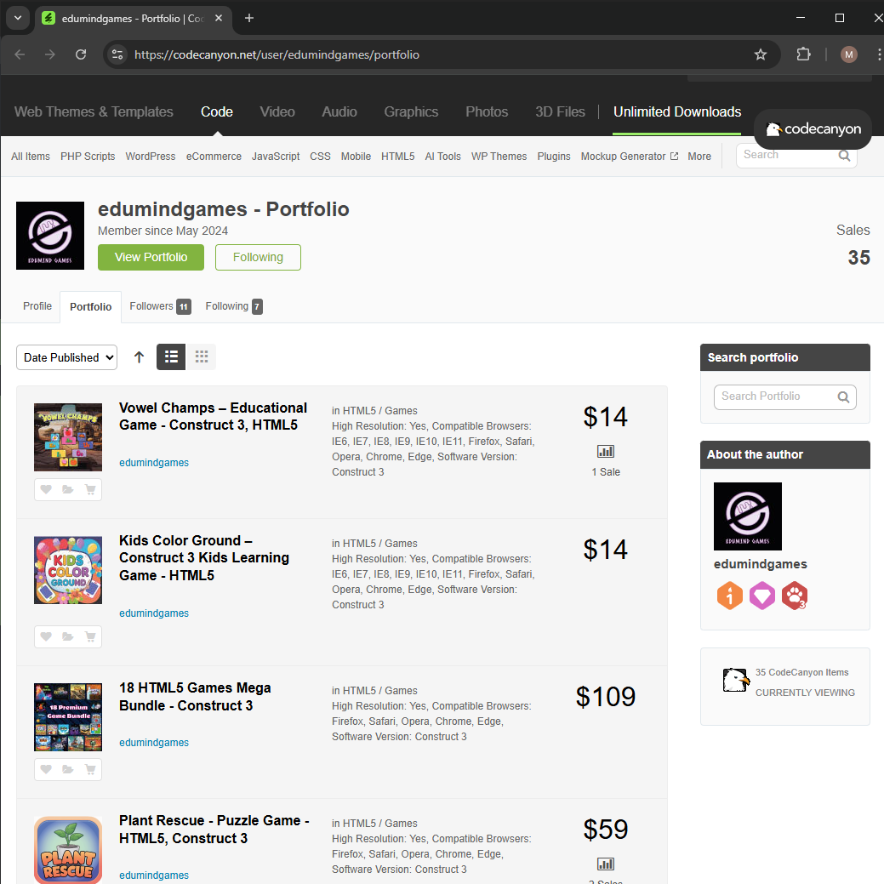Open the WordPress category
This screenshot has height=884, width=884.
151,157
